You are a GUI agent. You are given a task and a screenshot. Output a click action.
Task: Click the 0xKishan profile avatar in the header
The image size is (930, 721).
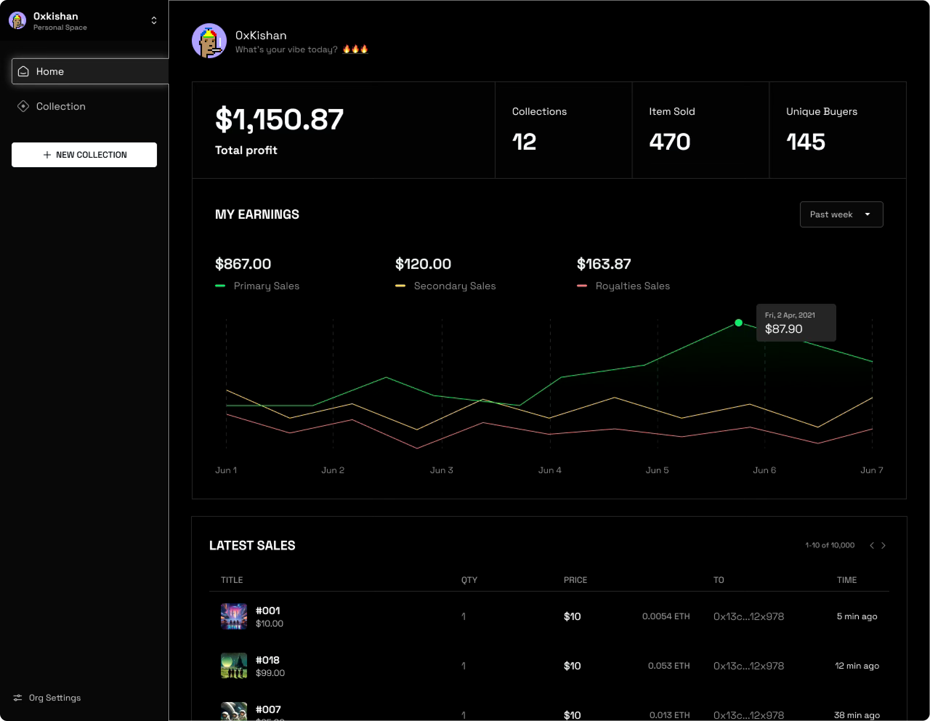tap(209, 41)
